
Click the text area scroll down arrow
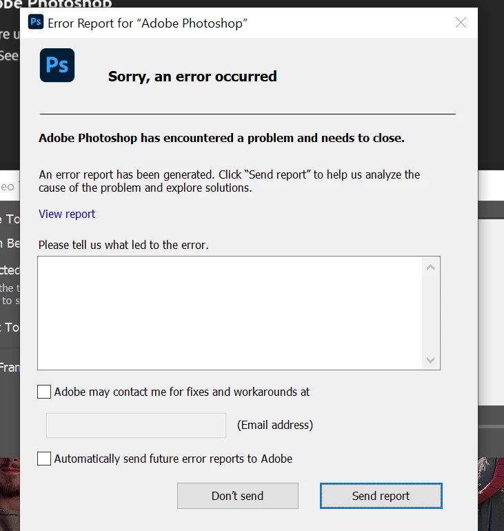pyautogui.click(x=430, y=360)
